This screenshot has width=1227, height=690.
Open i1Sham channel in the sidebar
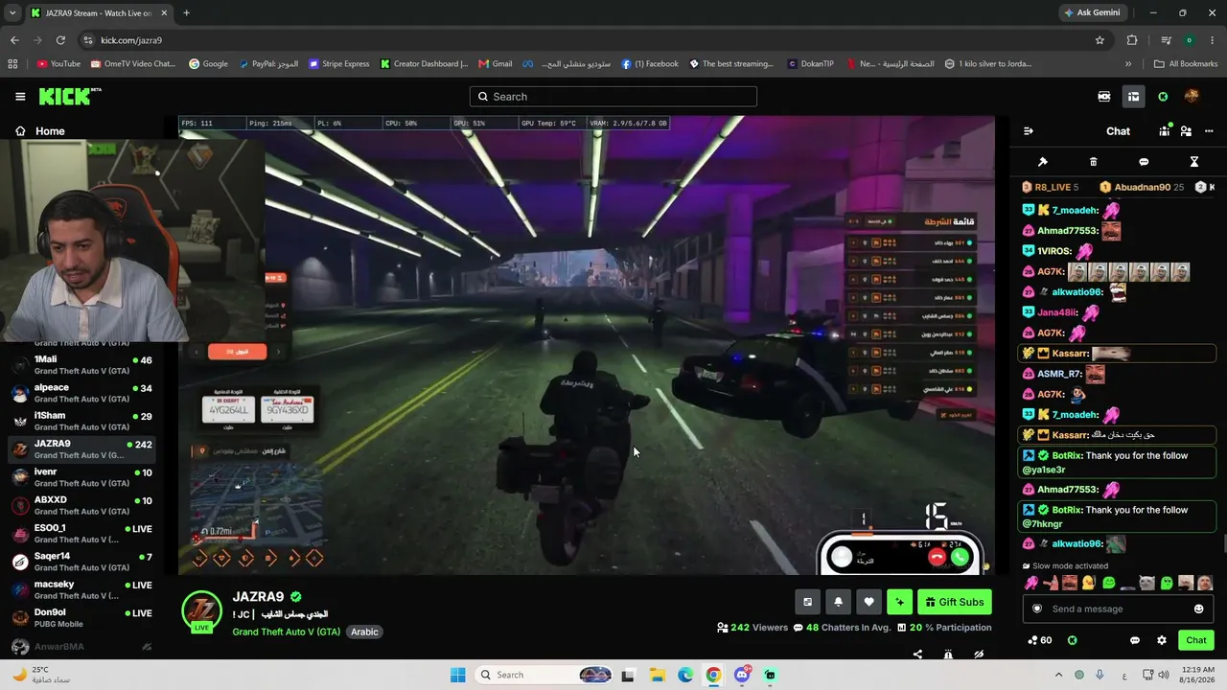click(81, 422)
